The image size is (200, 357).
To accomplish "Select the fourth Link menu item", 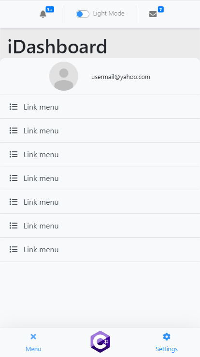I will click(x=100, y=178).
